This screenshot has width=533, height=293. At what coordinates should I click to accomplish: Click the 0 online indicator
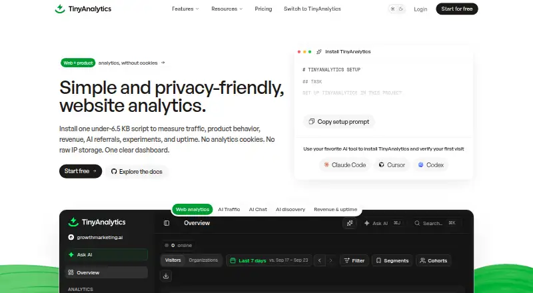tap(179, 246)
